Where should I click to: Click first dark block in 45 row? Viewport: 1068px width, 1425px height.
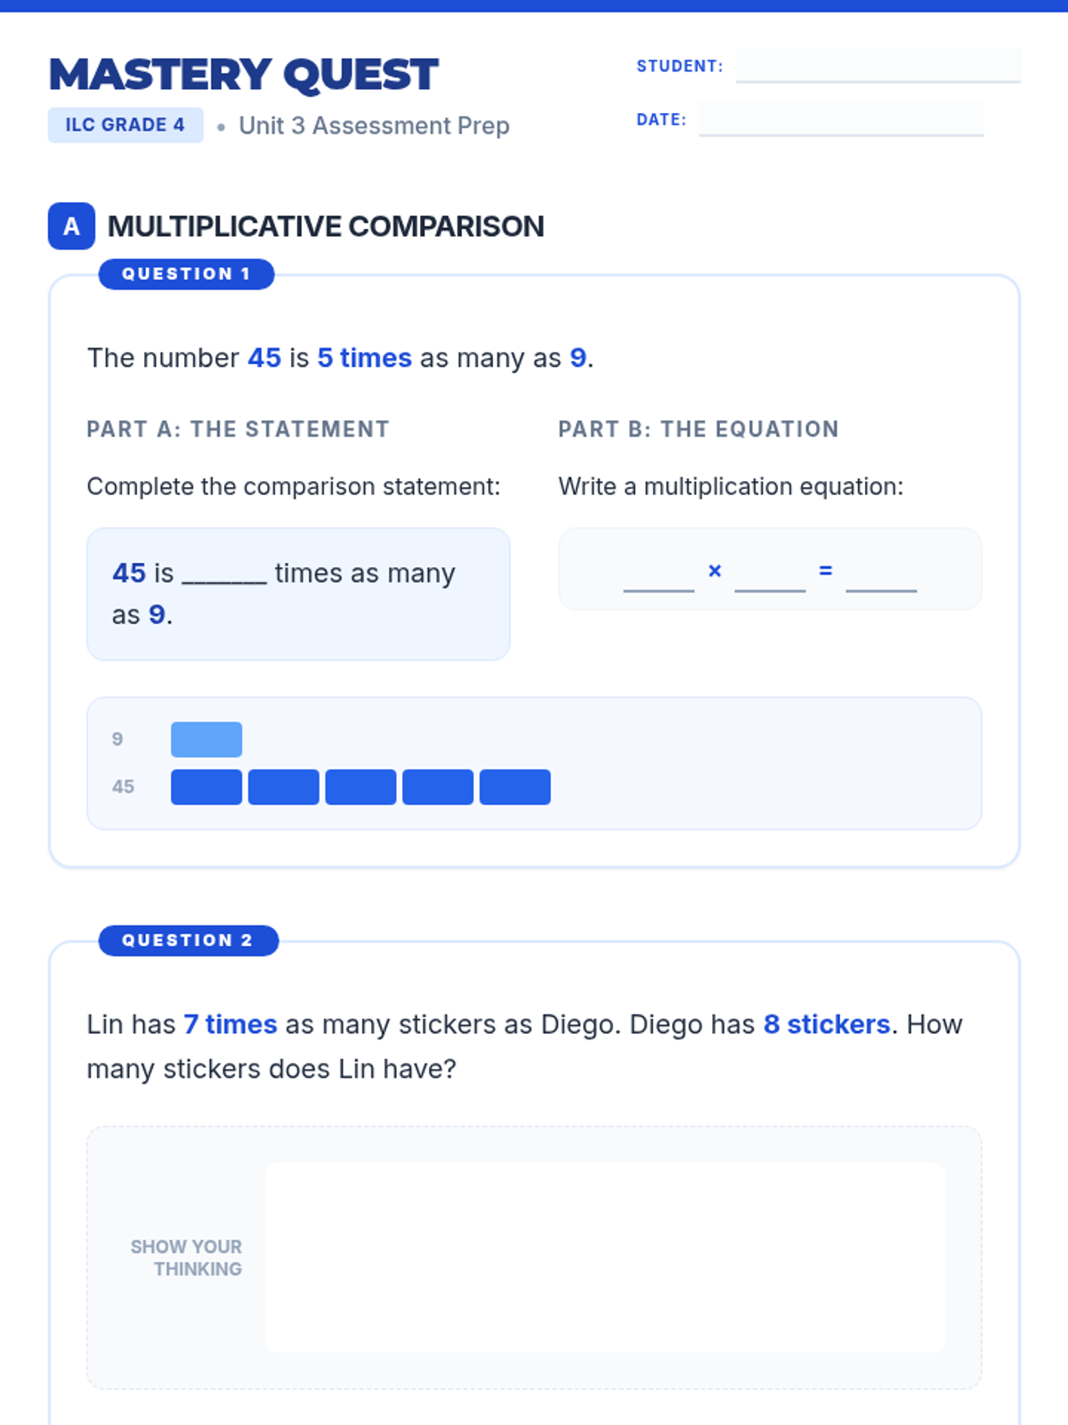[x=206, y=787]
